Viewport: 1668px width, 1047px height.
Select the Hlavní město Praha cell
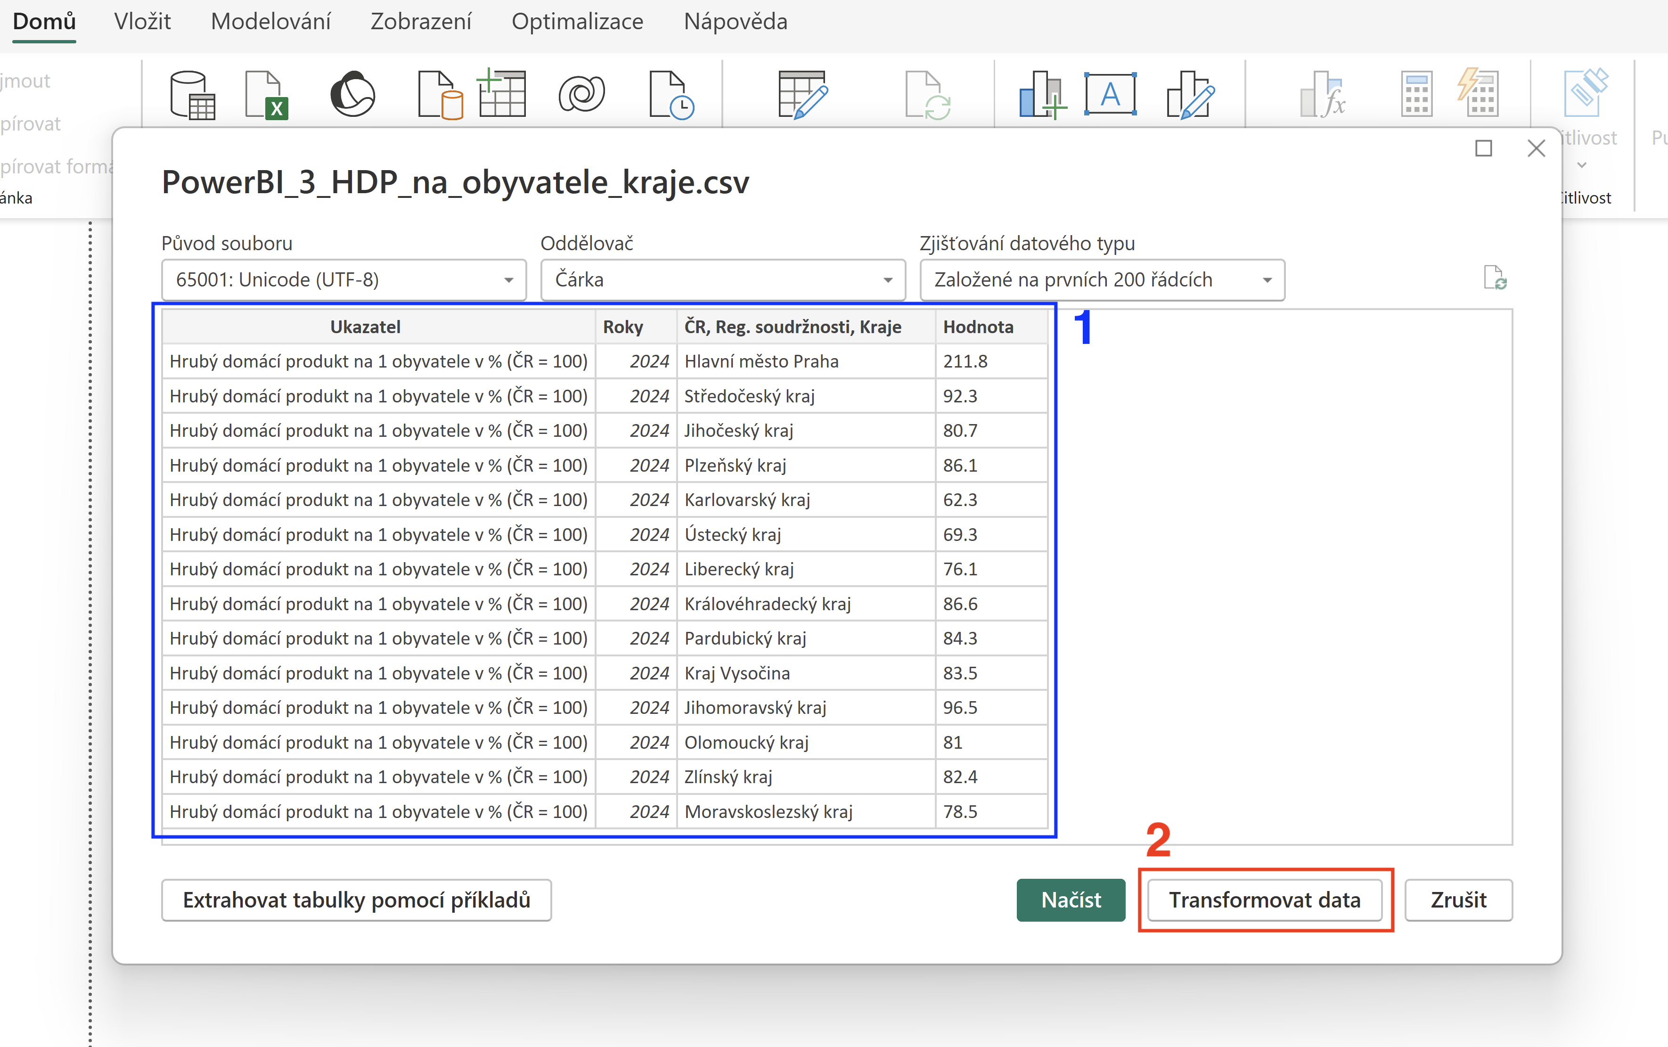tap(806, 361)
